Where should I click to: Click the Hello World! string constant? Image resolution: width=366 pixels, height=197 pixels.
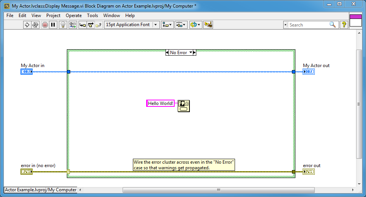(161, 103)
